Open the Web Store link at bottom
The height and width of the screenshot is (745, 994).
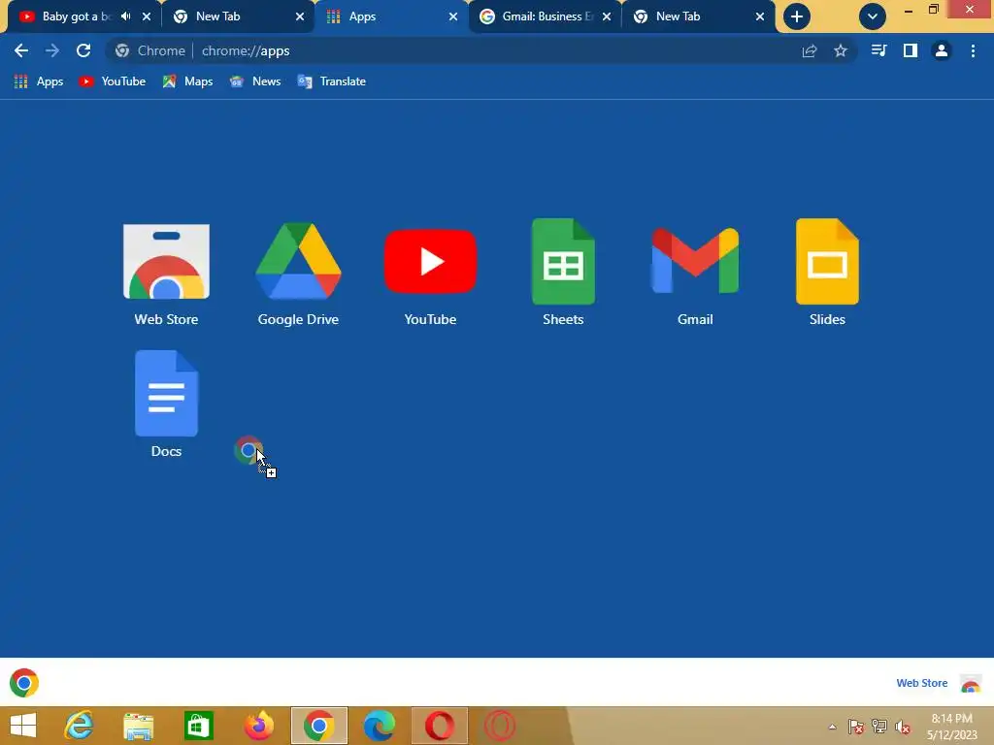click(x=921, y=683)
